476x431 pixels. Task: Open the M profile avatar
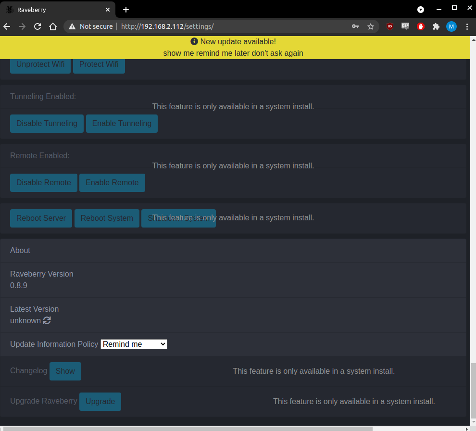click(451, 27)
